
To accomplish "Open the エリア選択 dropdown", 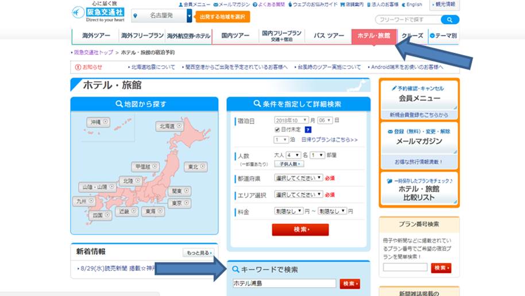I will tap(299, 194).
